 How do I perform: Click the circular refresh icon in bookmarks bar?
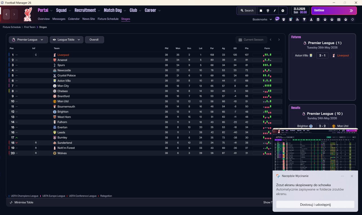coord(352,20)
